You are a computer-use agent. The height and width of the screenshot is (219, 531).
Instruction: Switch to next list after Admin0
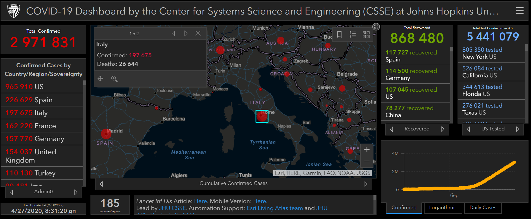(76, 192)
